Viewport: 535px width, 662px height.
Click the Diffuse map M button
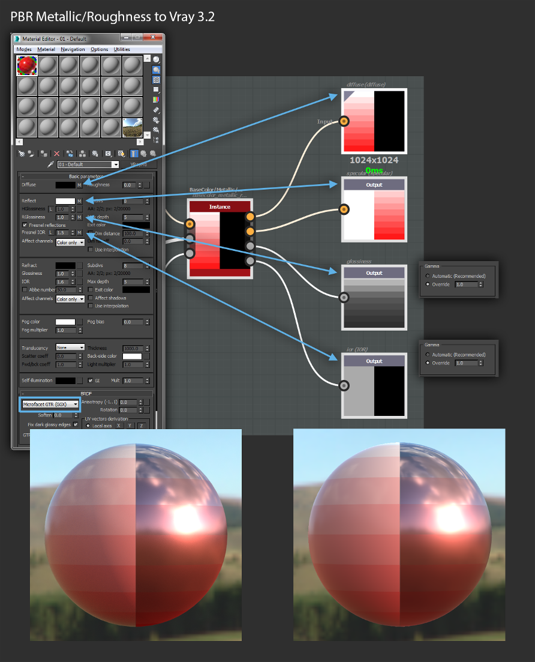pos(79,185)
